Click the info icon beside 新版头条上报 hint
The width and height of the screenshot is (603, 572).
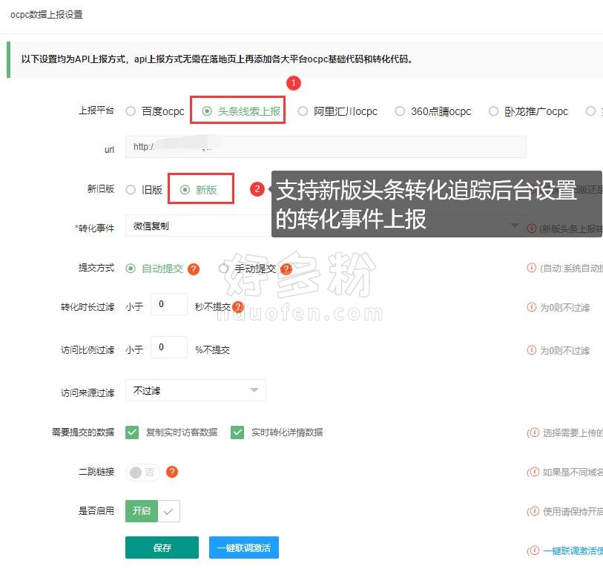tap(532, 229)
